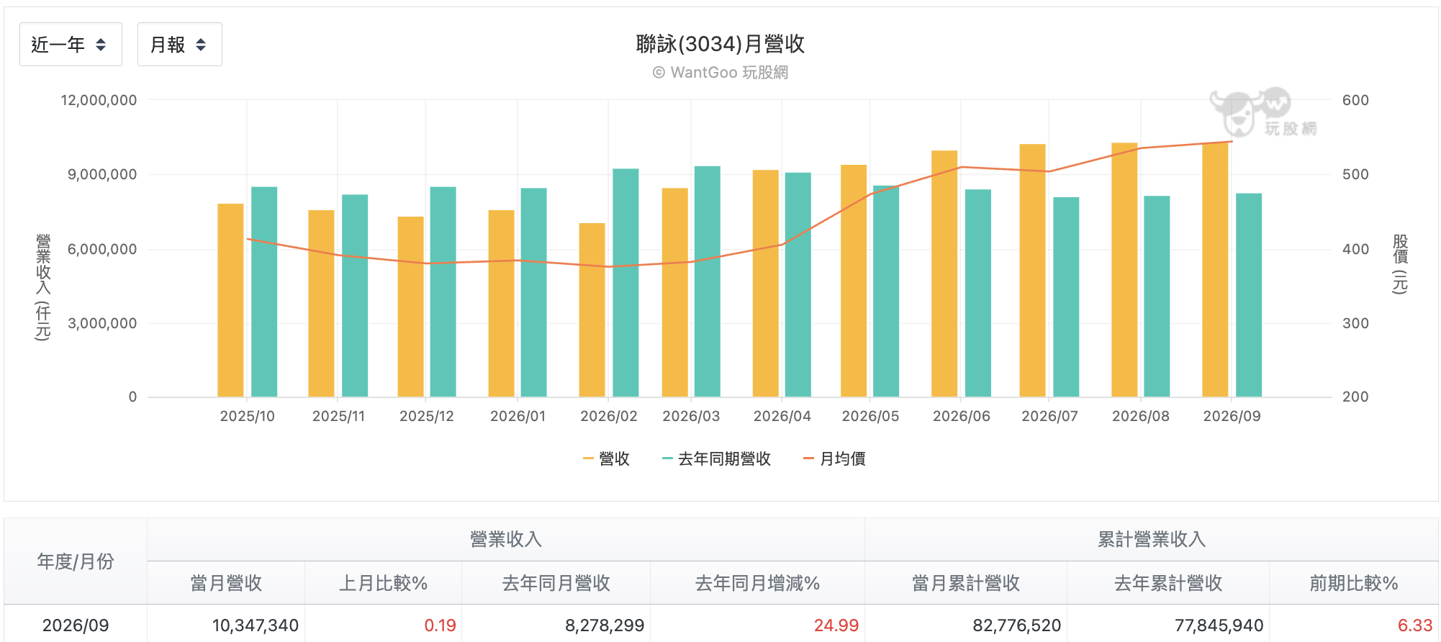Click the 2026/05 x-axis label
This screenshot has width=1441, height=642.
(x=870, y=416)
